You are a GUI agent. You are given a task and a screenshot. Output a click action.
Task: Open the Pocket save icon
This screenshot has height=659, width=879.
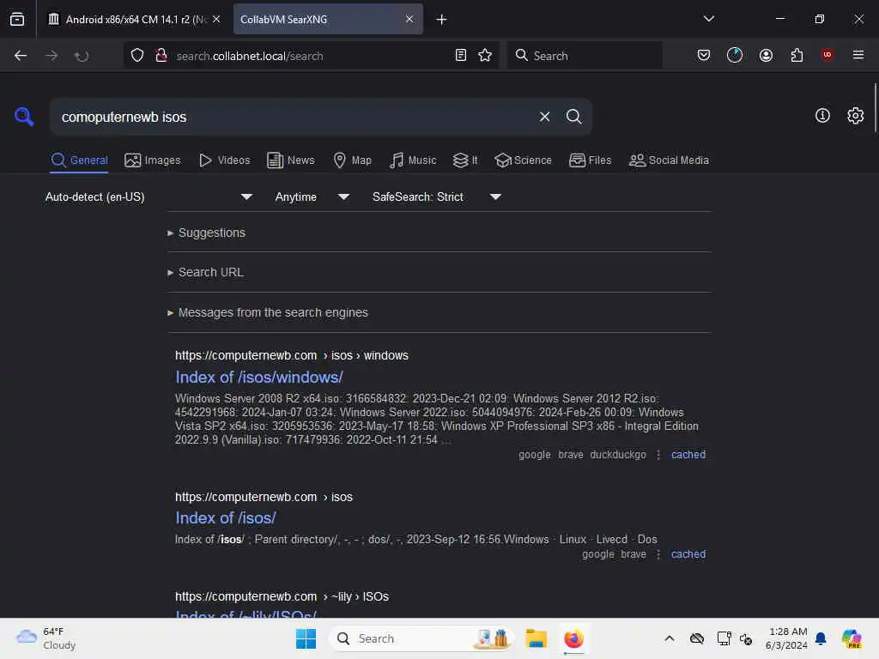(704, 55)
